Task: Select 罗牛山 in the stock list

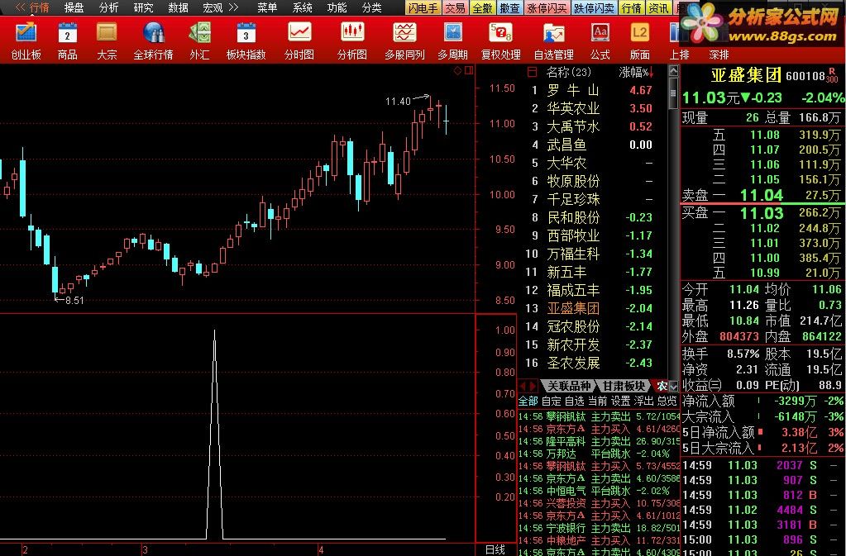Action: [x=592, y=90]
